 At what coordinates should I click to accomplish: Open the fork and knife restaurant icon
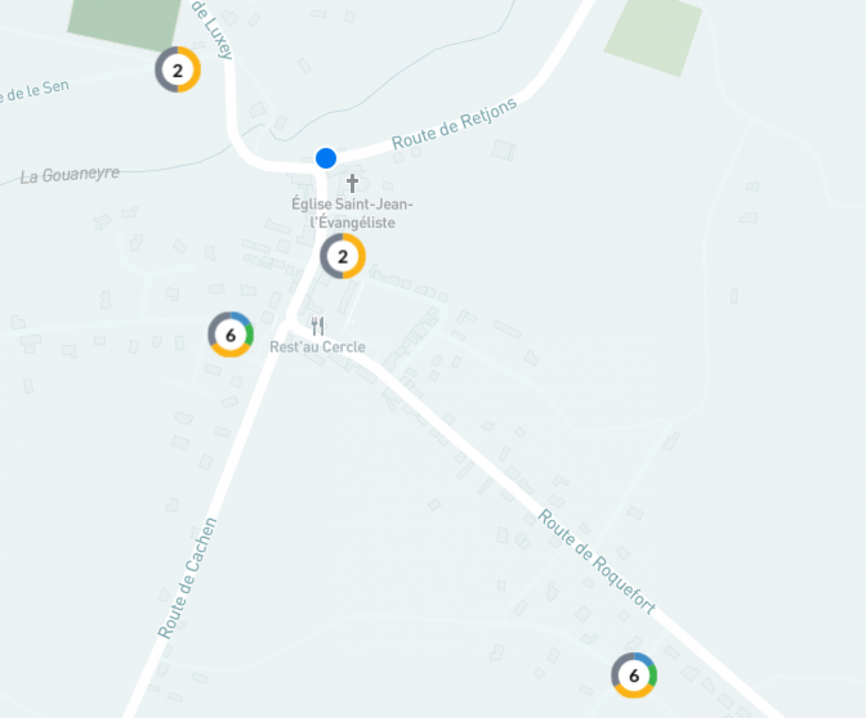pos(318,326)
